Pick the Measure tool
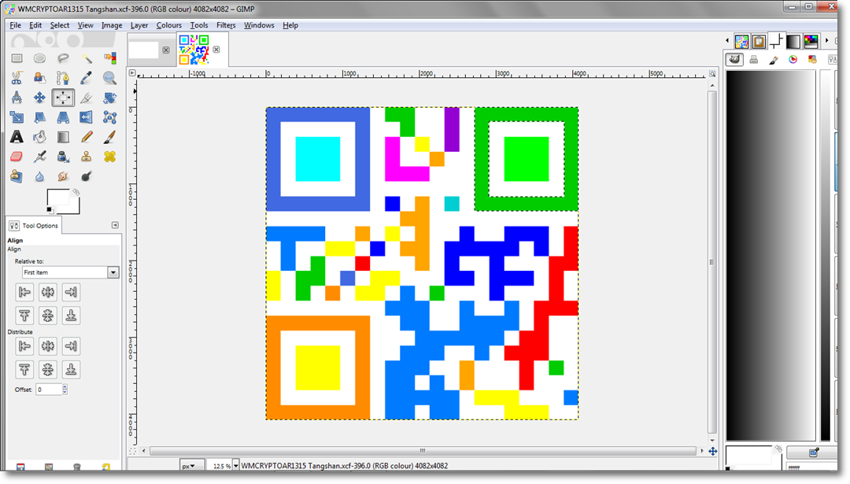Image resolution: width=850 pixels, height=484 pixels. click(17, 98)
